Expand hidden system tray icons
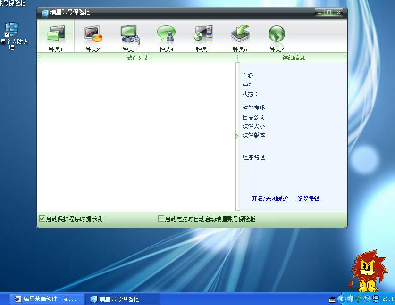Viewport: 395px width, 305px height. point(341,299)
